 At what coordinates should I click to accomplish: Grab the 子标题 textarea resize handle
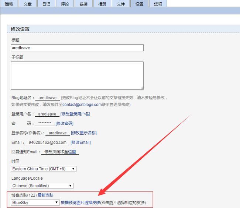142,88
